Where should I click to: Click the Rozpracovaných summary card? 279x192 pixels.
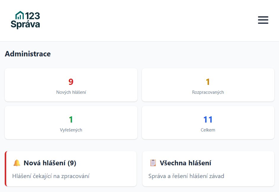click(208, 85)
